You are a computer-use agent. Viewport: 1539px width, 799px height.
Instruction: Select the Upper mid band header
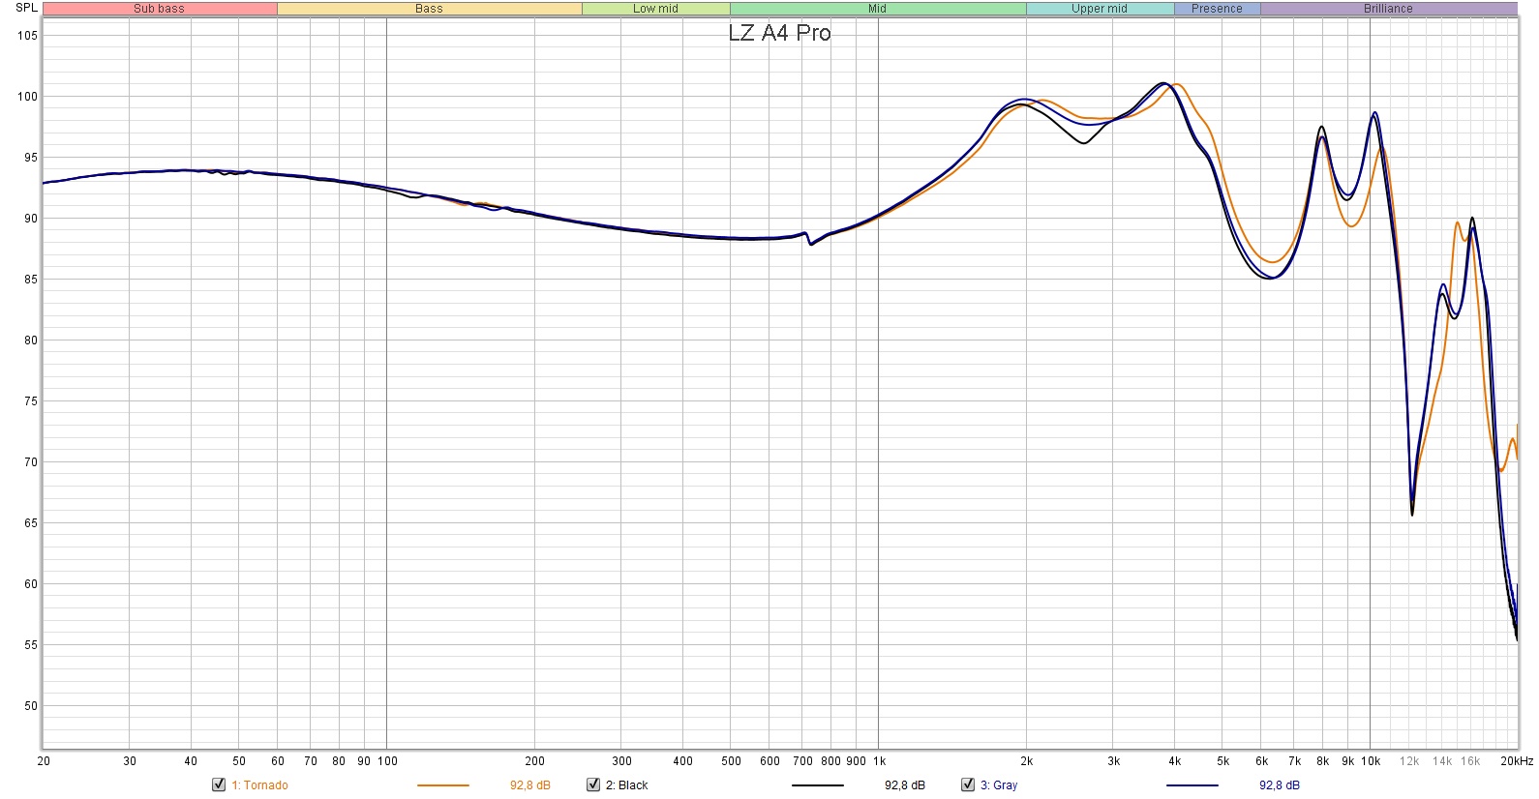pyautogui.click(x=1100, y=9)
